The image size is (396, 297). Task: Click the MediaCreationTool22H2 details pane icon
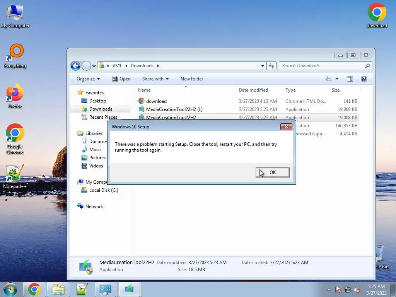pyautogui.click(x=86, y=267)
